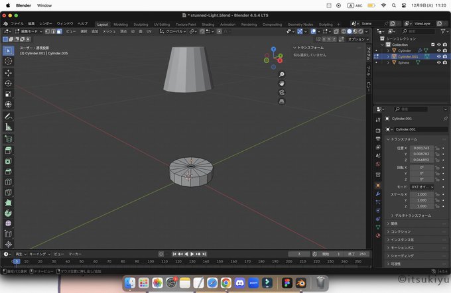Select the Spin tool

pos(9,213)
